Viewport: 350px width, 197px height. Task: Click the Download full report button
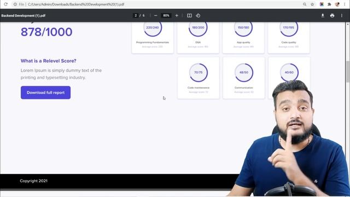[45, 92]
